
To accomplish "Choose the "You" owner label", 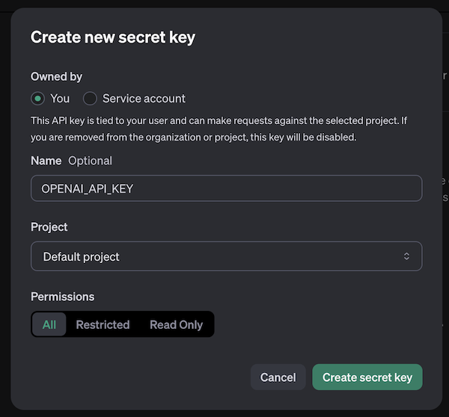I will (60, 99).
